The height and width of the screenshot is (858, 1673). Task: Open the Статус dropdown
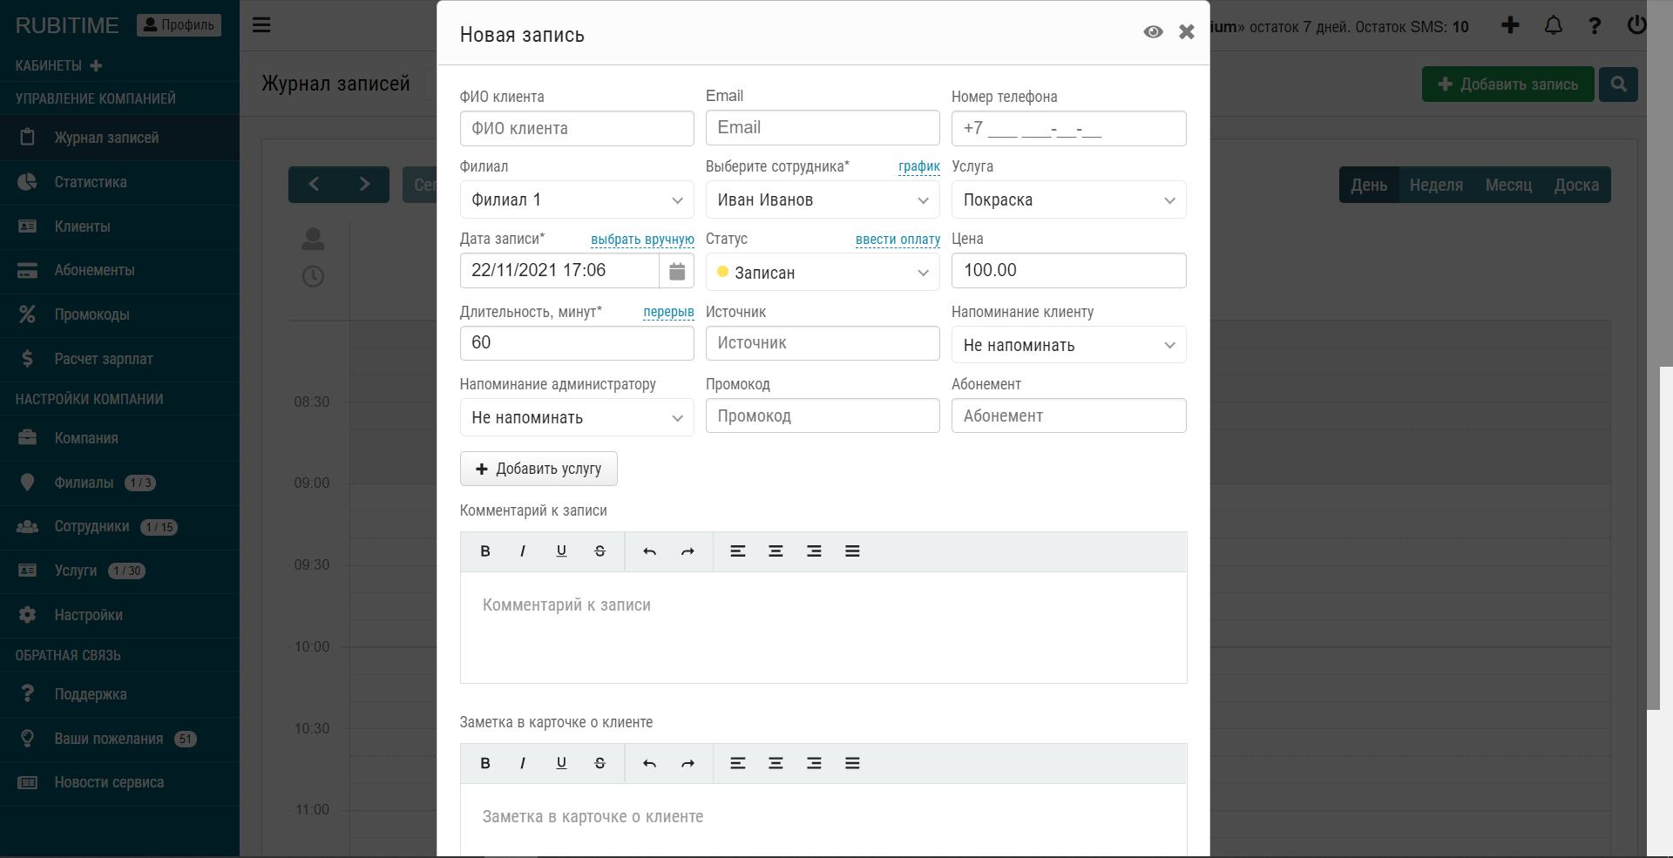pos(823,273)
